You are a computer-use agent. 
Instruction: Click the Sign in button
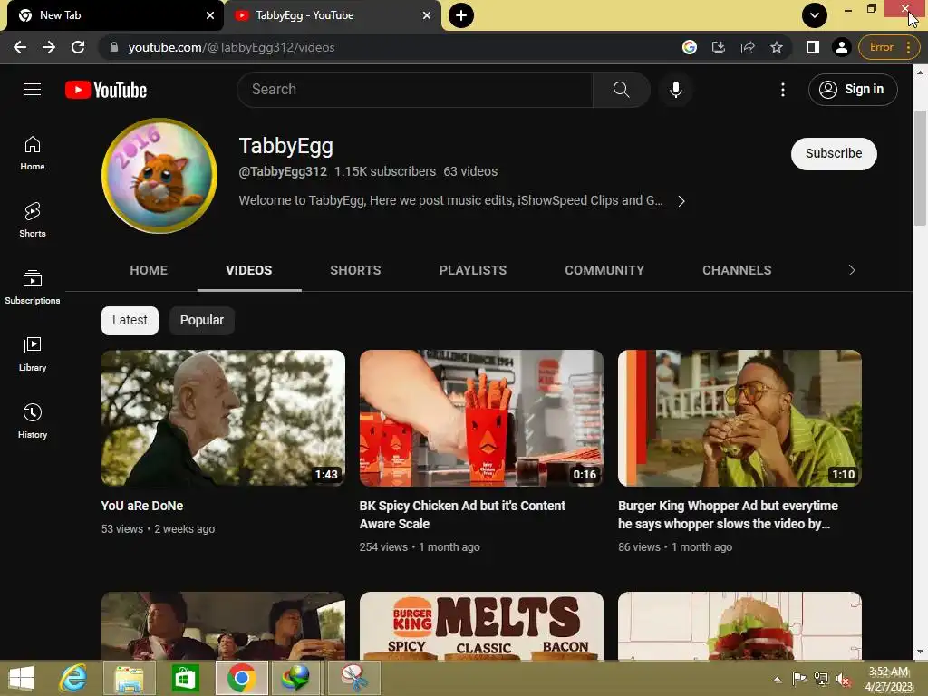(x=852, y=90)
